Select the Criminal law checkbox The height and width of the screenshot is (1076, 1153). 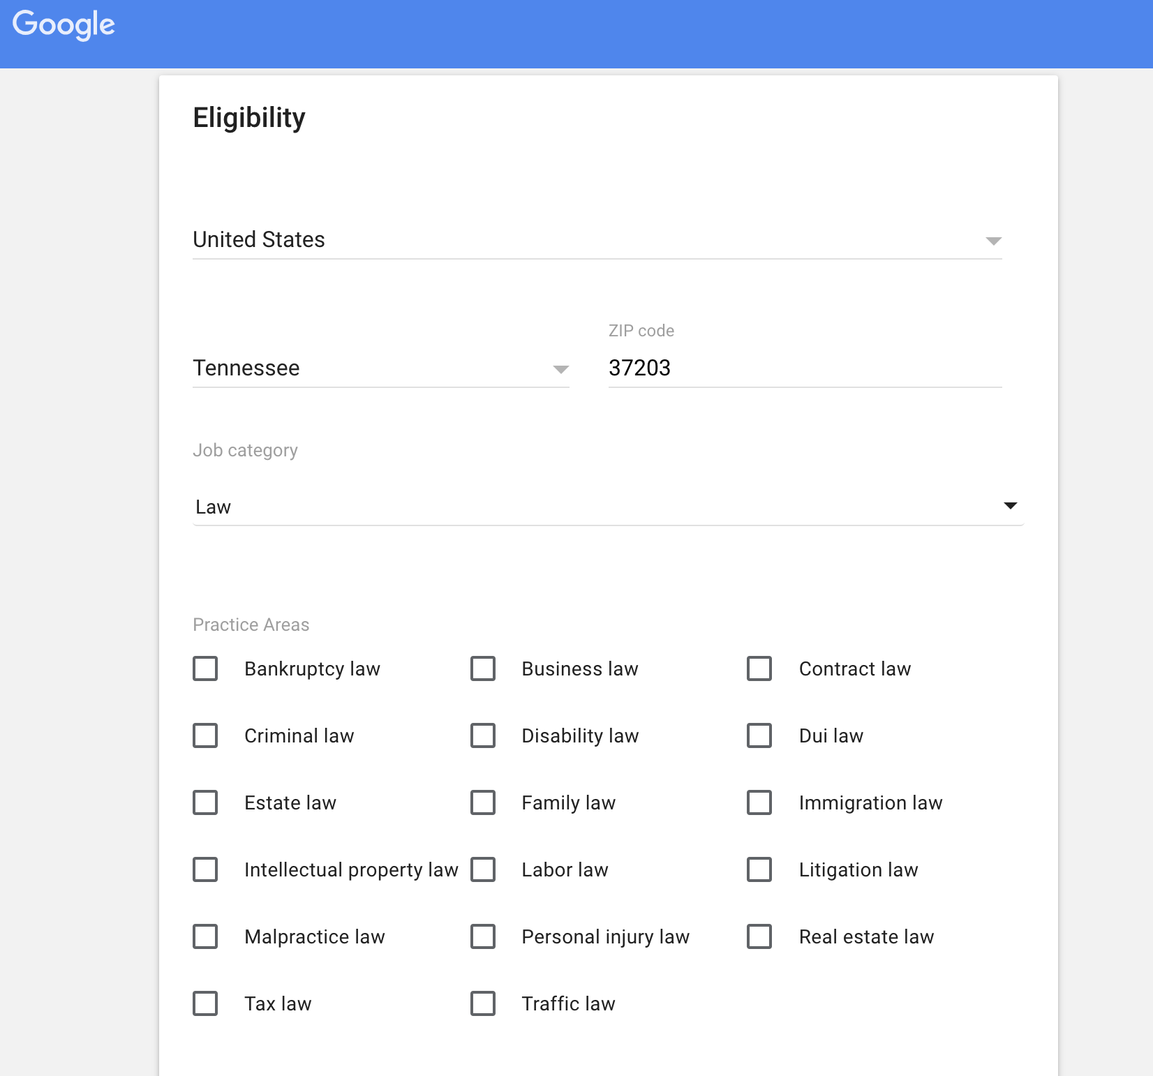tap(205, 735)
